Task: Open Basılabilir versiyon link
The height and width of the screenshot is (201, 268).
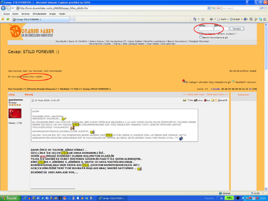Action: click(246, 82)
